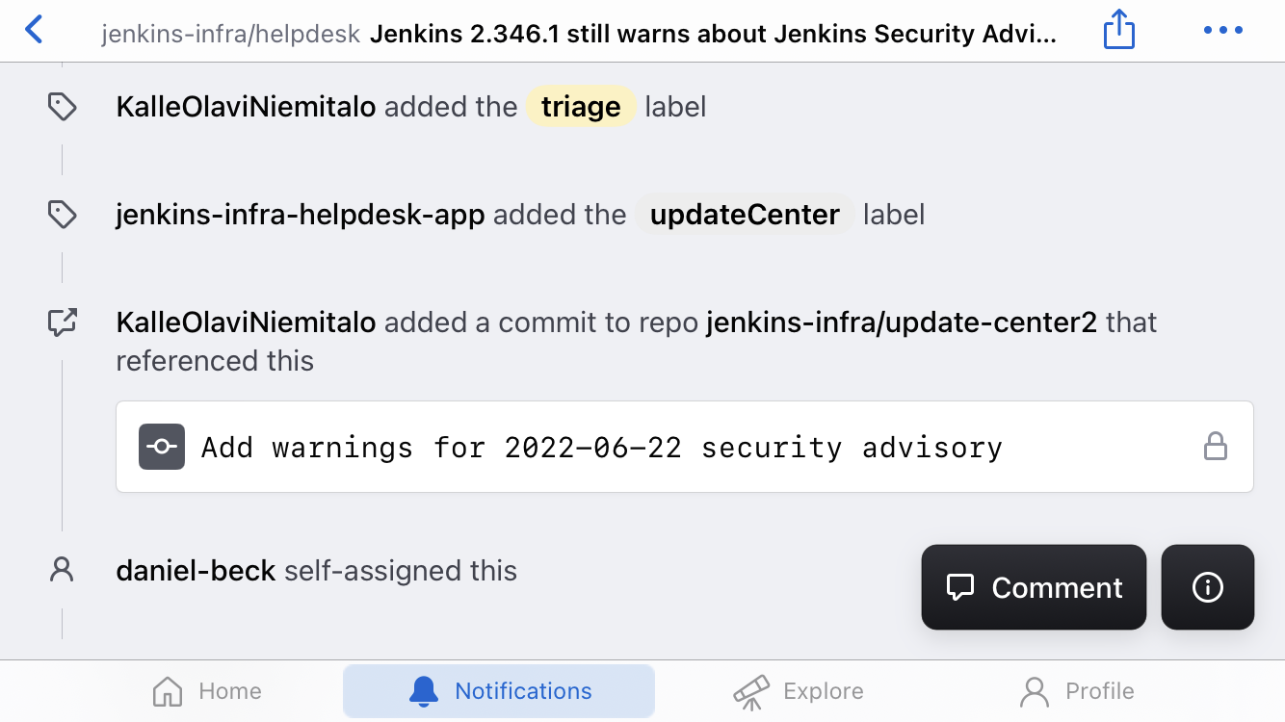
Task: Tap the person icon beside the self-assigned event
Action: pyautogui.click(x=62, y=569)
